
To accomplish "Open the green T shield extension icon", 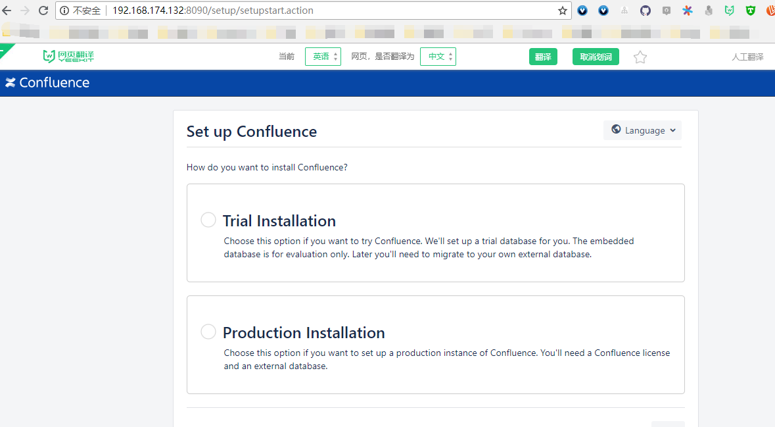I will [751, 11].
